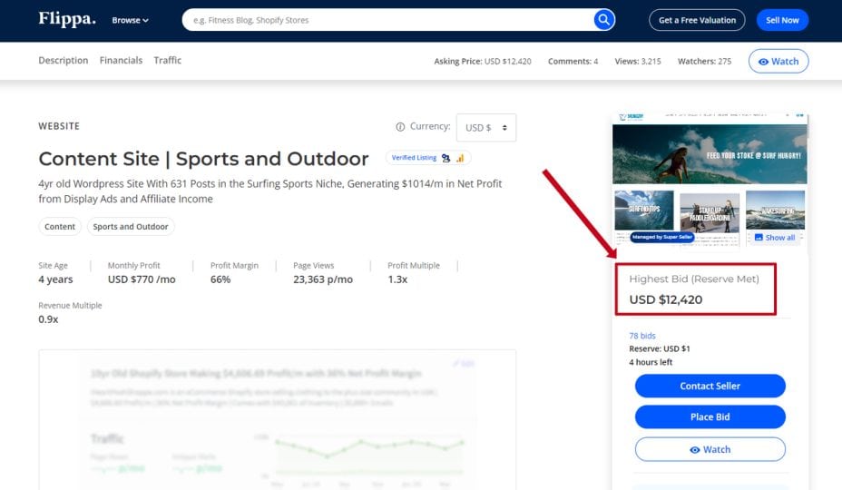Toggle Watch in the top navigation bar
Screen dimensions: 842x490
[778, 62]
